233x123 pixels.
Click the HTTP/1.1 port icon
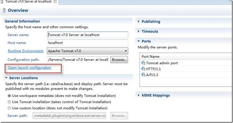click(x=143, y=69)
